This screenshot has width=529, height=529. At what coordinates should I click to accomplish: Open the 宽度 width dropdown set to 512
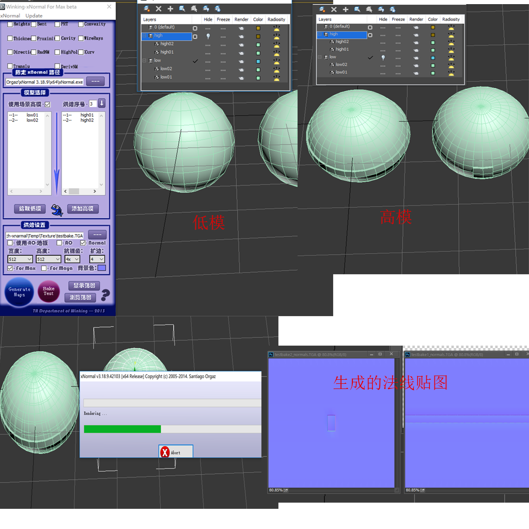(x=20, y=259)
